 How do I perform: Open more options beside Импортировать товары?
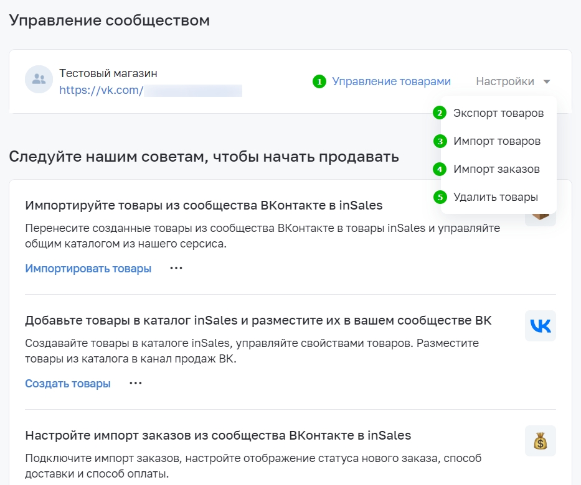click(x=176, y=268)
